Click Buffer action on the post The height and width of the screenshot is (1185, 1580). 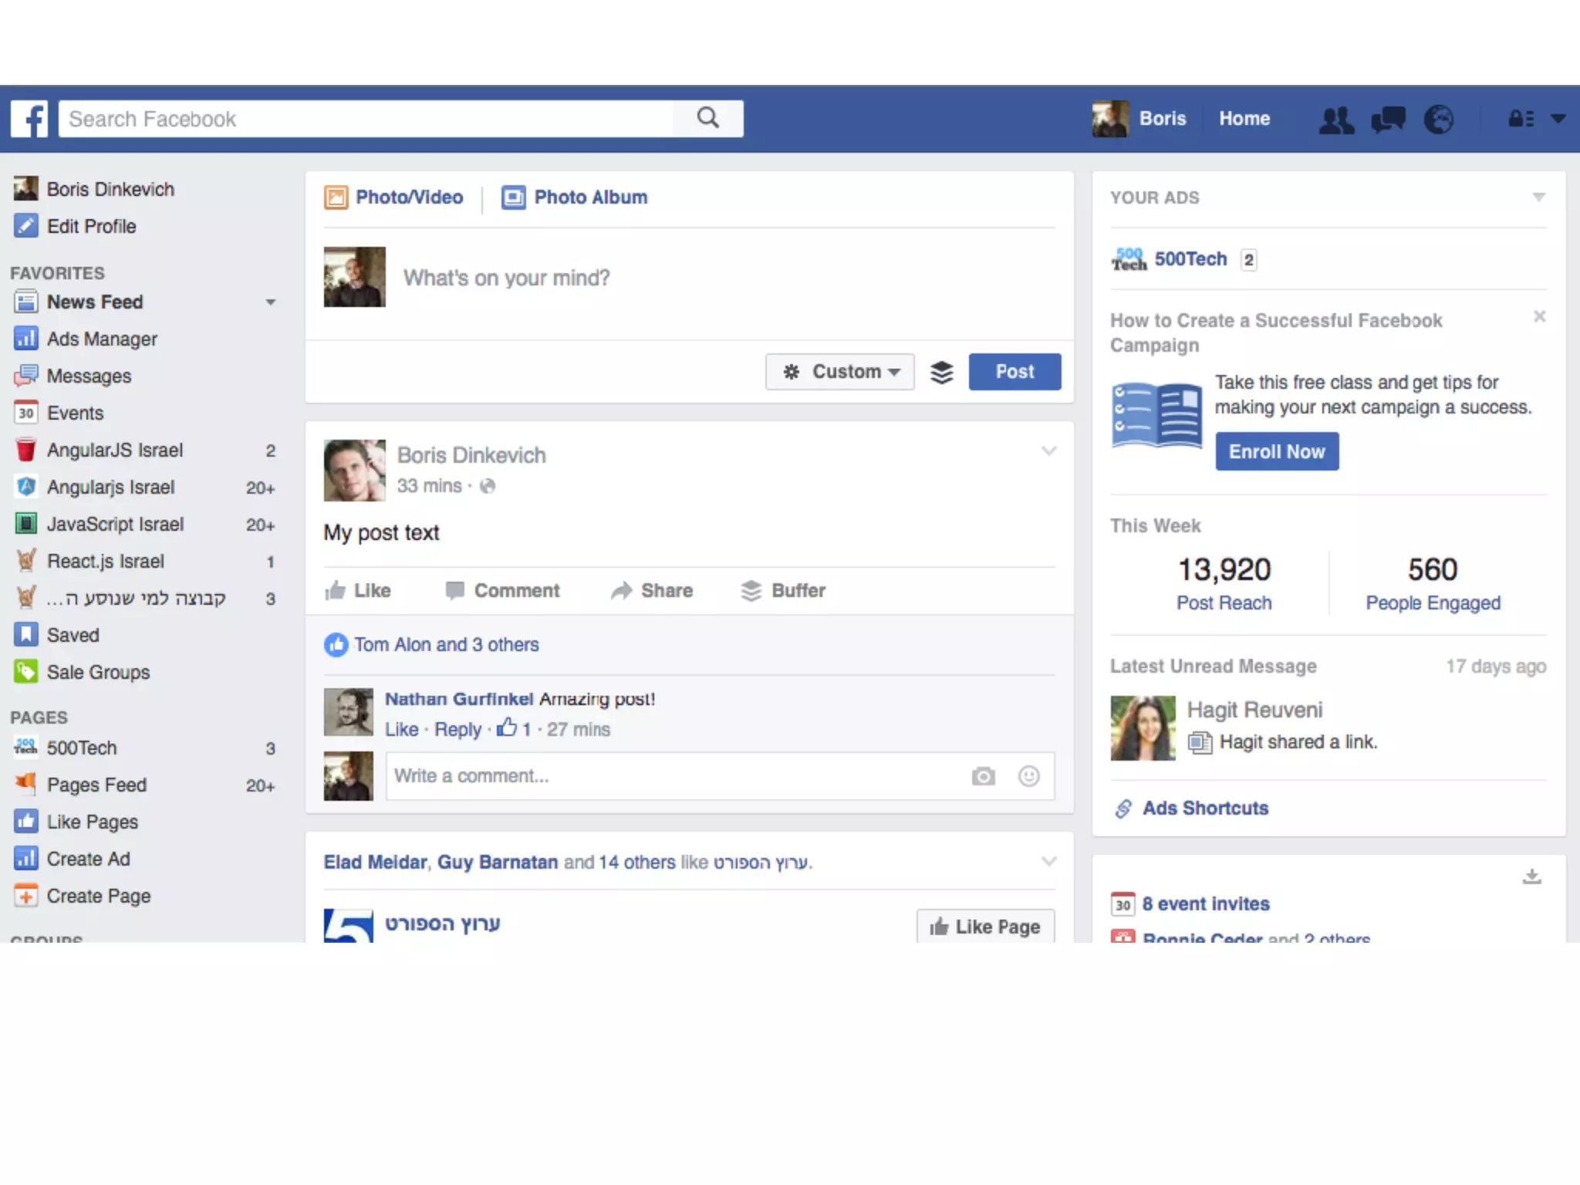(783, 591)
